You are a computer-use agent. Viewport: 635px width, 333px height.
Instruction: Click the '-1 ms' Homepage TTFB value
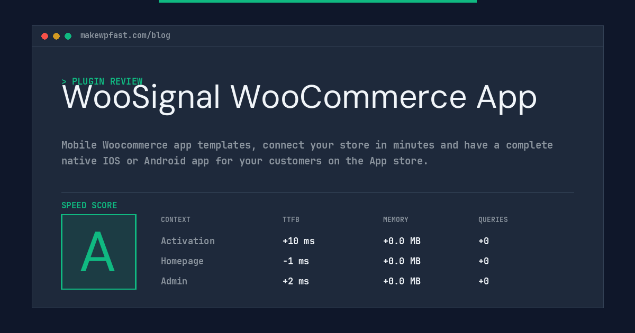click(296, 261)
